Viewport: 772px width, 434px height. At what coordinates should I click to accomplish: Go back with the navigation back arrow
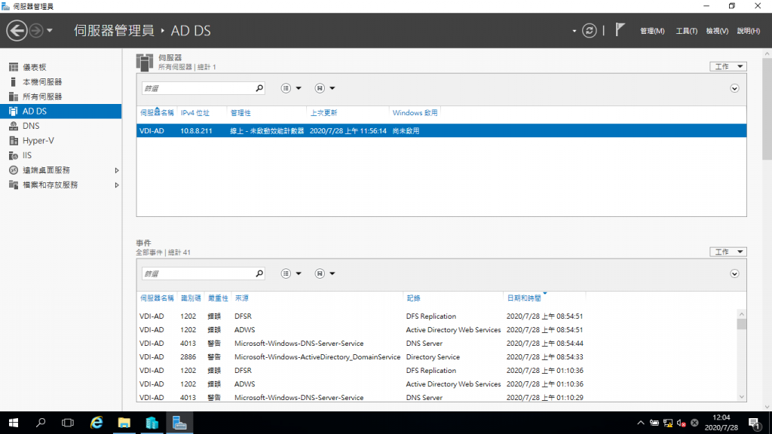click(x=17, y=30)
